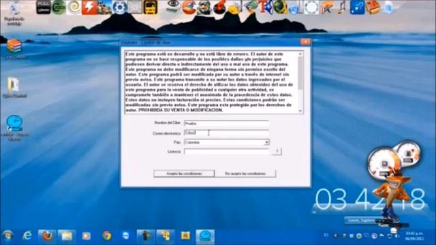The image size is (436, 245).
Task: Launch Internet Explorer from taskbar
Action: click(x=27, y=236)
